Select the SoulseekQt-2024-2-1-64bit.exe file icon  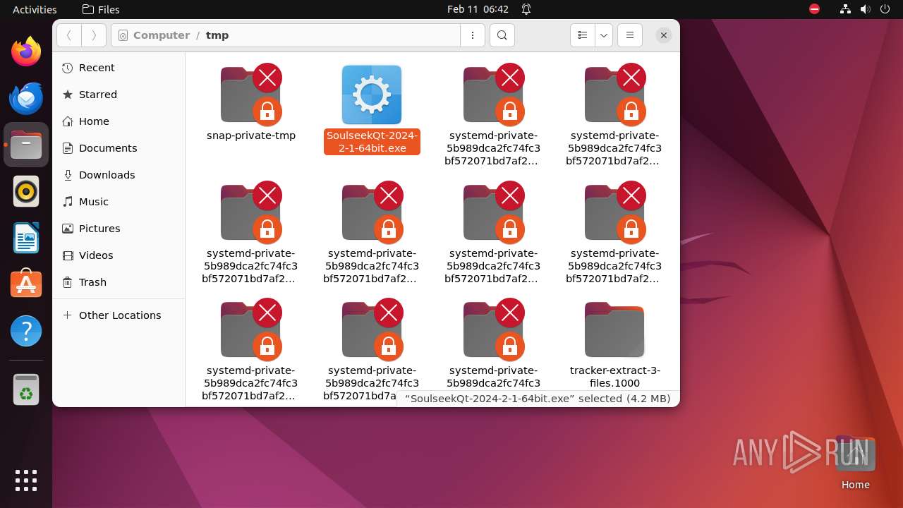click(x=372, y=95)
